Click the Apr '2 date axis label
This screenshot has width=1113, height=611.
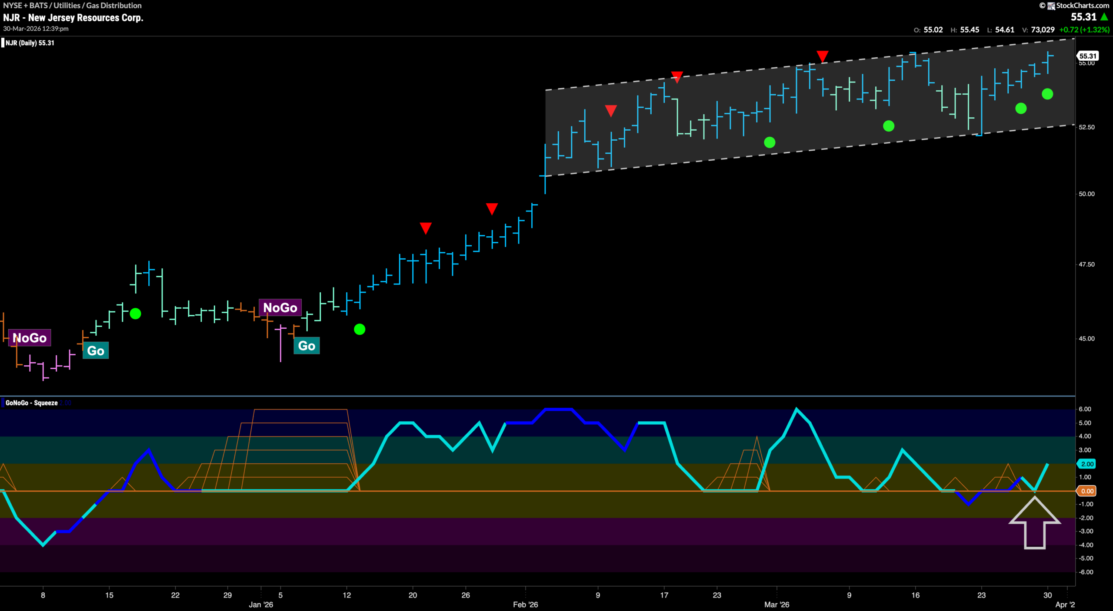pyautogui.click(x=1065, y=604)
